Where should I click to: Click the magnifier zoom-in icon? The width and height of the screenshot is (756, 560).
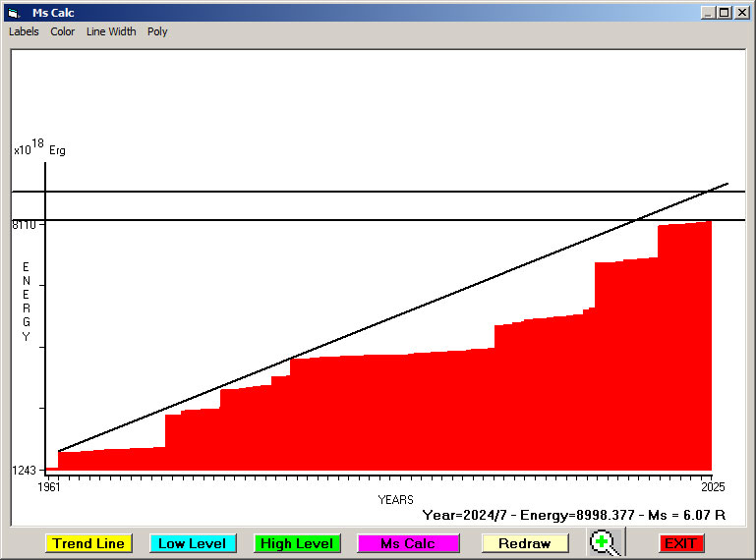pos(607,542)
